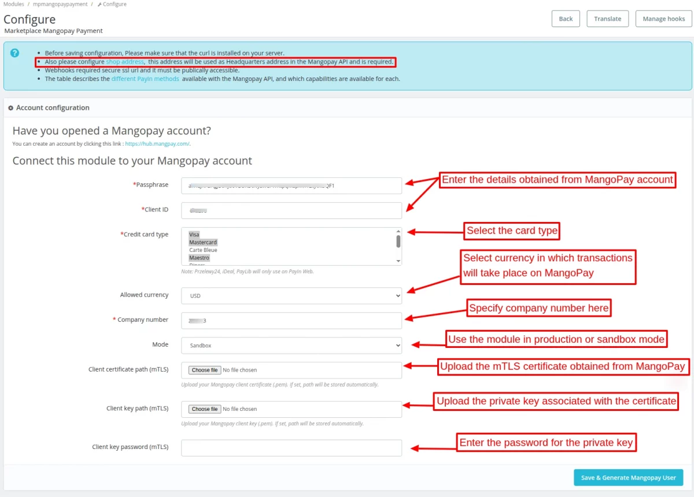Screen dimensions: 694x497
Task: Focus the Passphrase input field
Action: [x=291, y=186]
